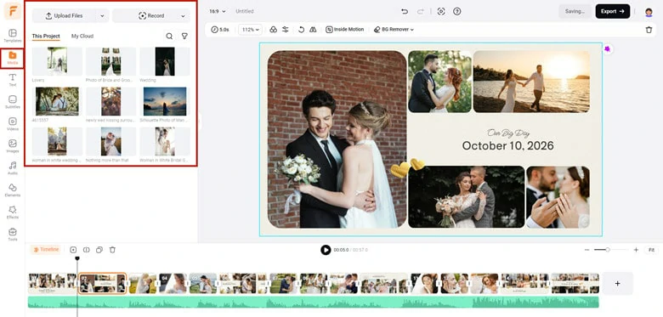Click the Export button
The width and height of the screenshot is (663, 317).
[613, 11]
